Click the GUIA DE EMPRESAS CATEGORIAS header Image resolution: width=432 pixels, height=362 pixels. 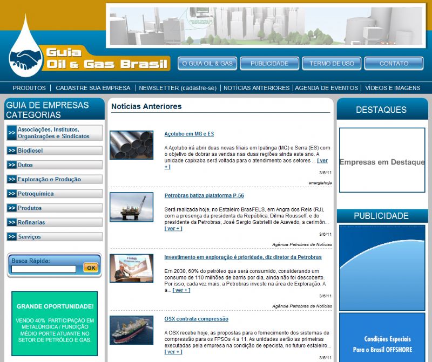(x=55, y=110)
